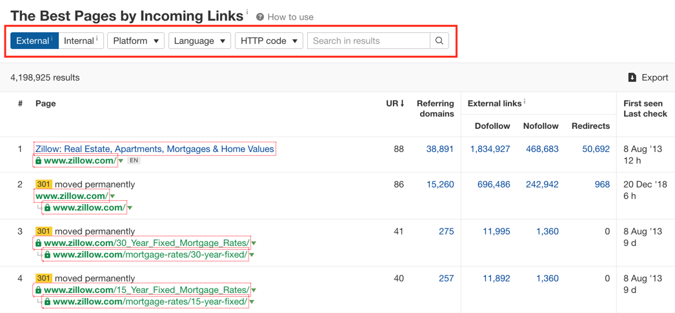Click the Export button
This screenshot has height=313, width=675.
[649, 78]
